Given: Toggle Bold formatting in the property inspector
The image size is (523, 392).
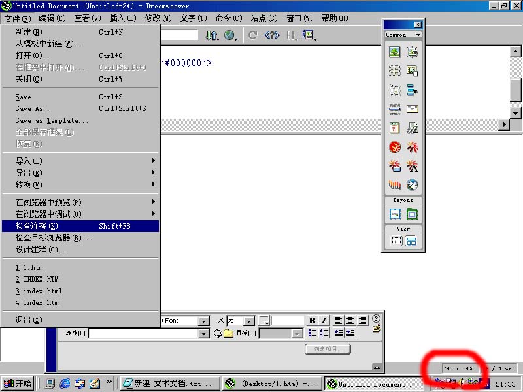Looking at the screenshot, I should point(312,321).
